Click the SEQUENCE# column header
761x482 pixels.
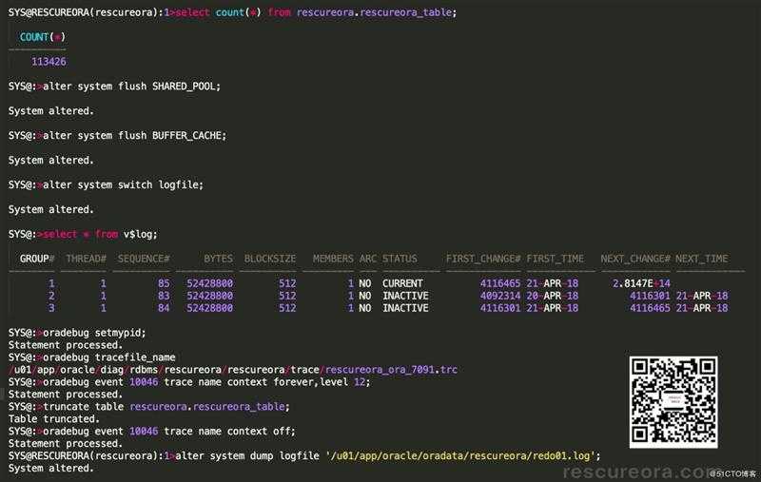coord(144,259)
